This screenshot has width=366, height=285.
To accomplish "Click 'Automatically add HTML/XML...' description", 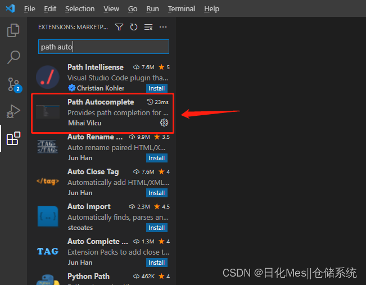I will click(118, 182).
